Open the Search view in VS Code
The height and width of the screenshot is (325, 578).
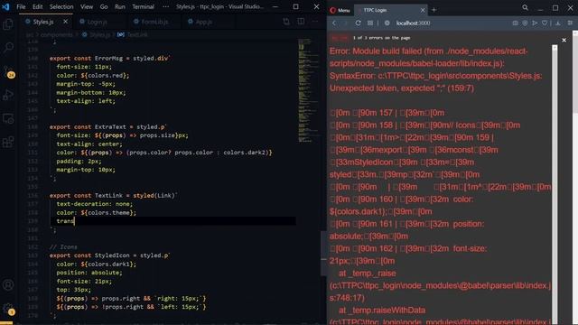[8, 47]
